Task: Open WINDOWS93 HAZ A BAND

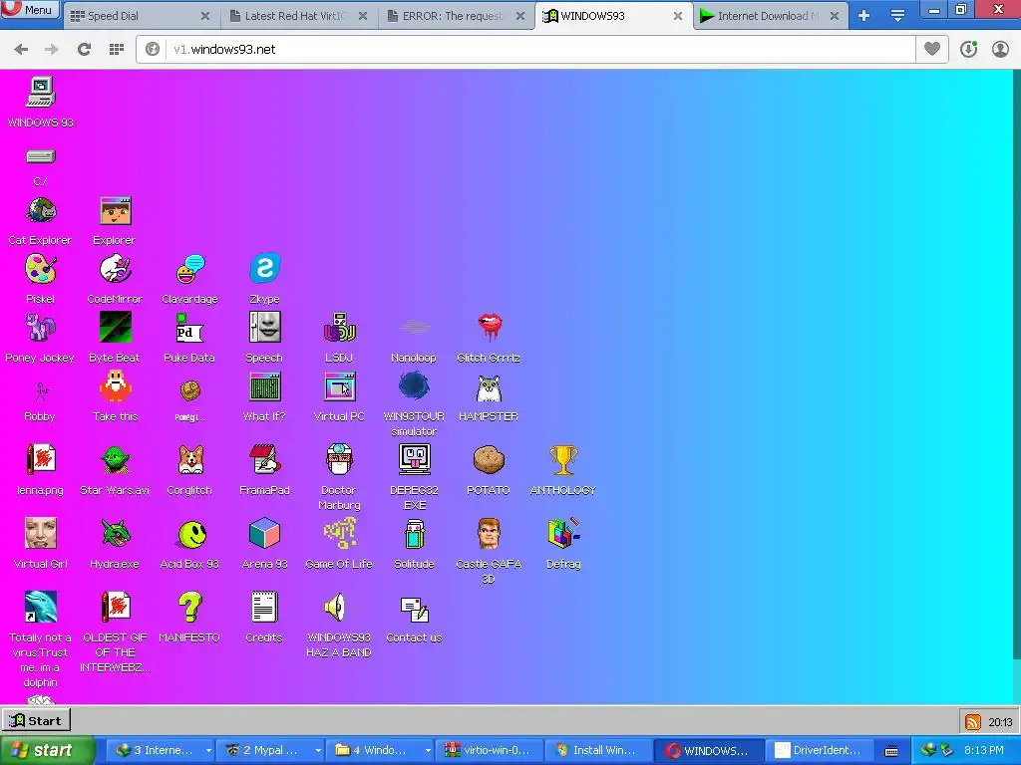Action: point(336,607)
